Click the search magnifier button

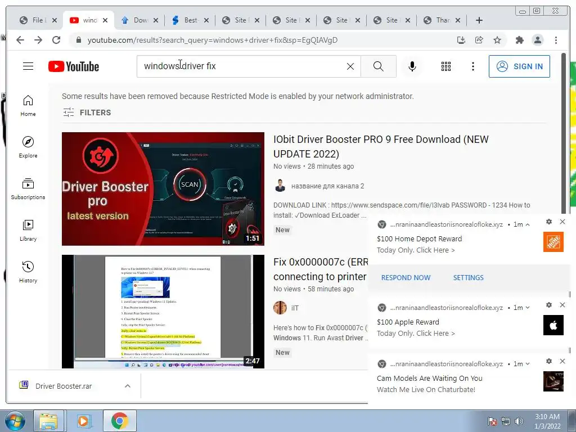click(379, 66)
